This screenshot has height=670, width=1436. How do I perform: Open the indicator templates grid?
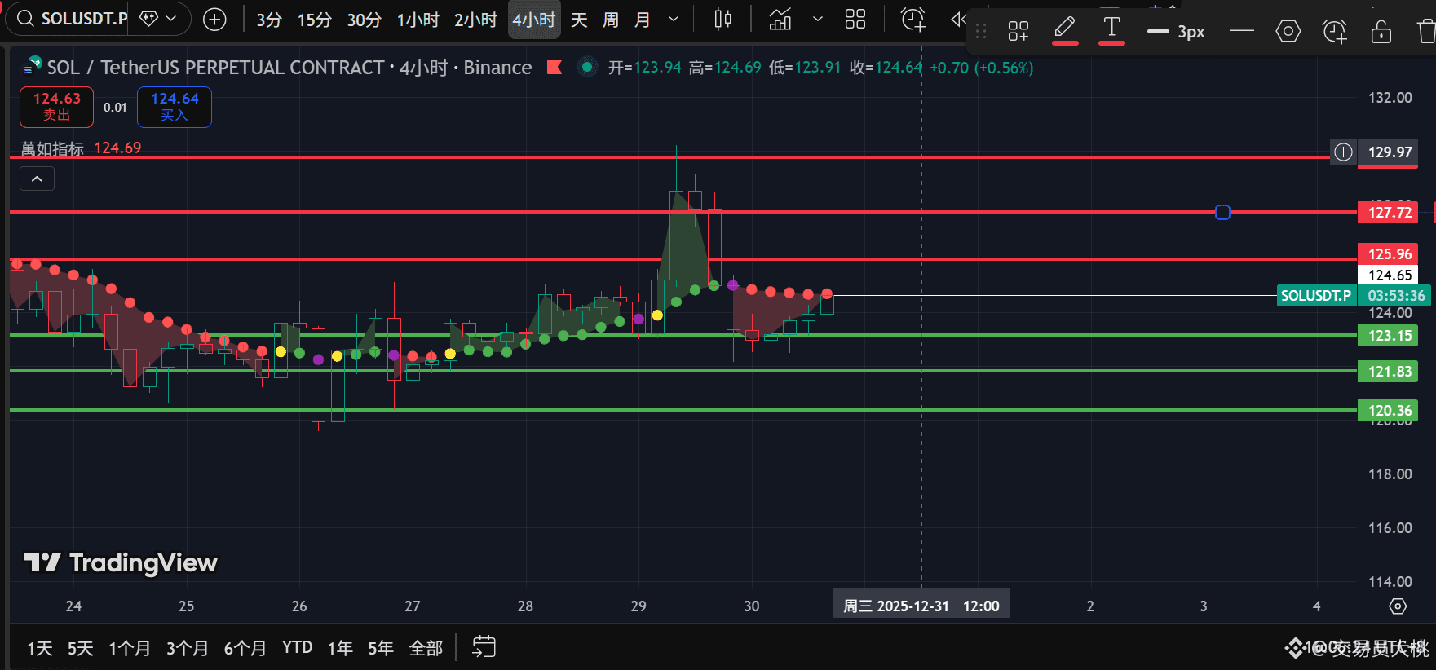(x=855, y=19)
